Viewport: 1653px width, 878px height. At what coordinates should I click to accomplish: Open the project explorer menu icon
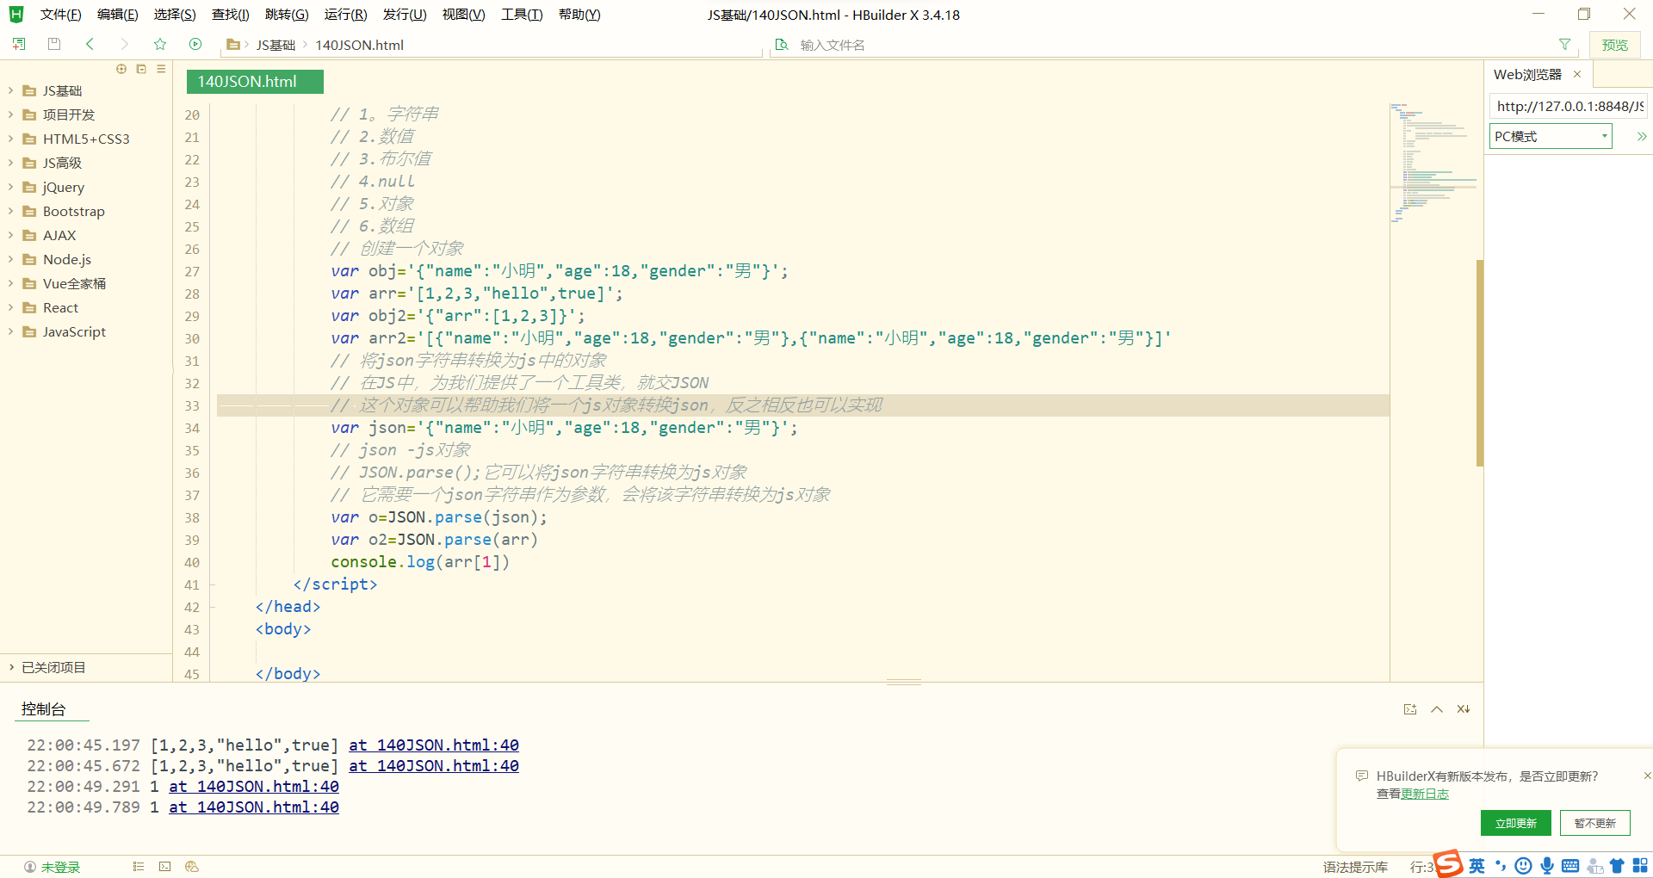160,69
